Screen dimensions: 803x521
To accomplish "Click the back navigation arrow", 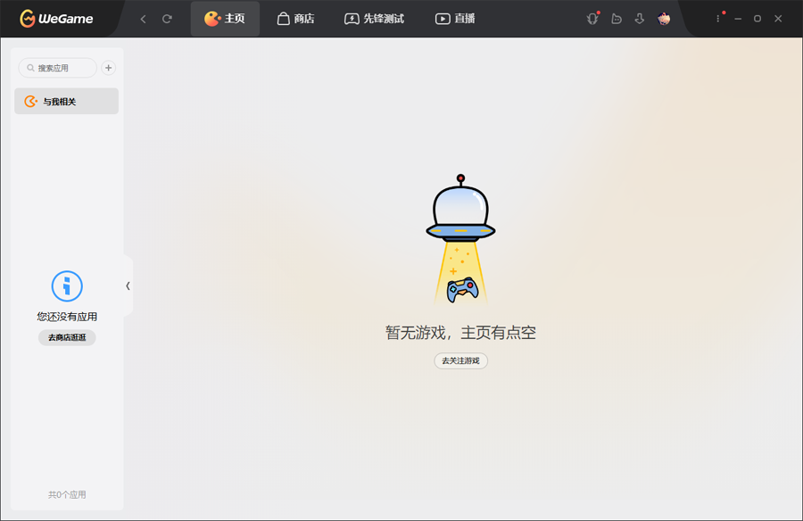I will (143, 18).
